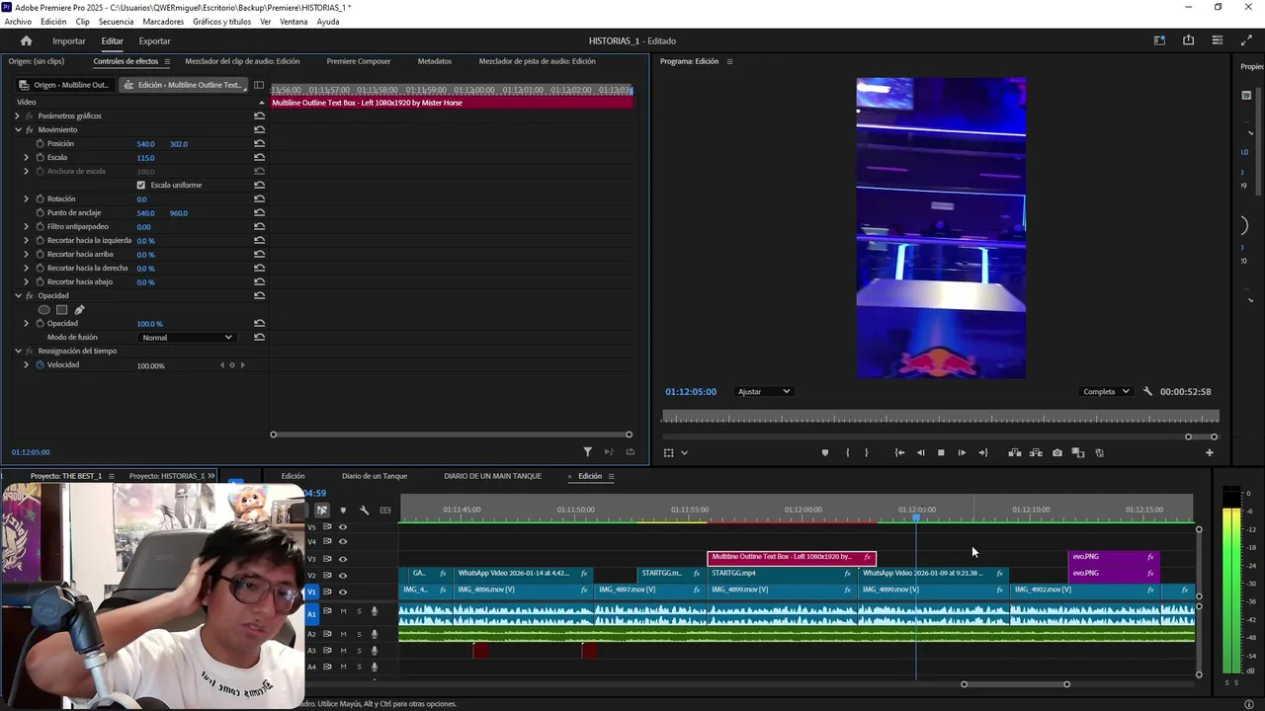Click the Lift button
The image size is (1265, 711).
(1014, 452)
